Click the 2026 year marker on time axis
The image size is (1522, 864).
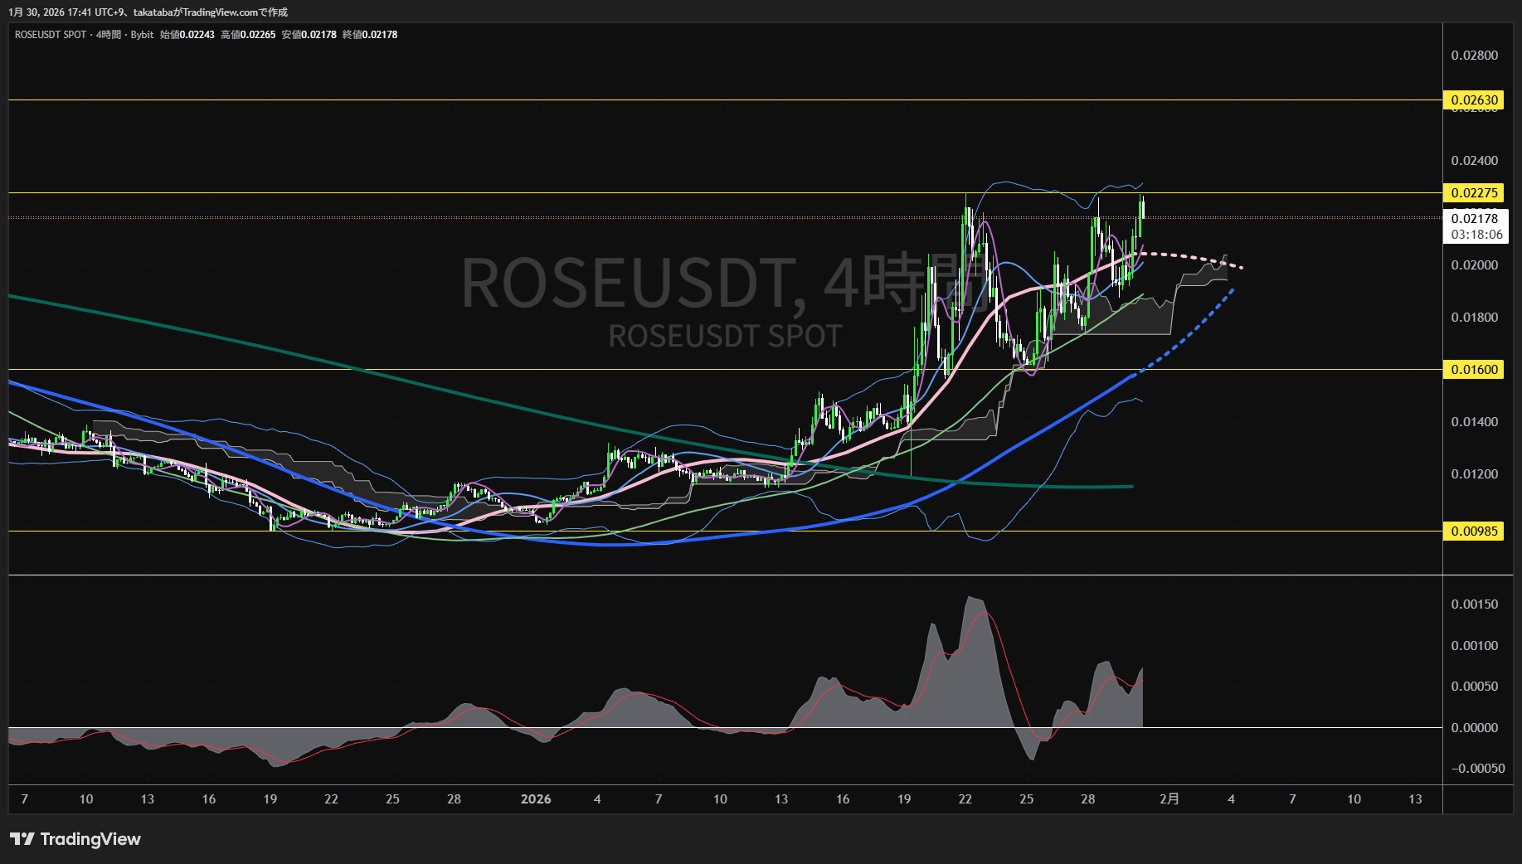pyautogui.click(x=535, y=799)
